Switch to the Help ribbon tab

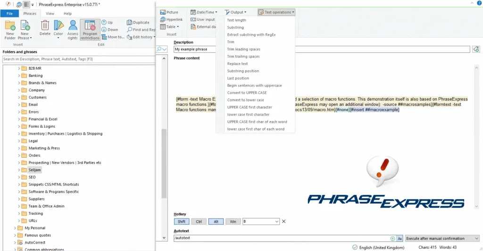(x=67, y=14)
